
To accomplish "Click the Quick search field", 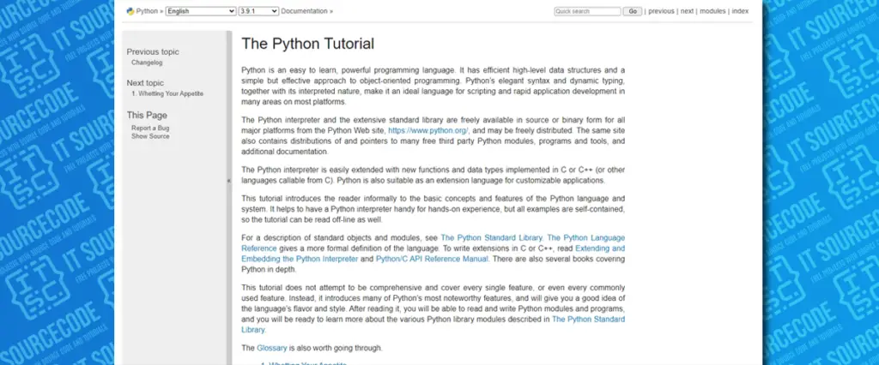I will point(587,11).
